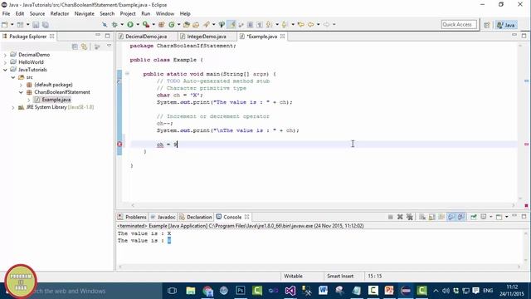Click the Open Type toolbar icon

[x=186, y=24]
